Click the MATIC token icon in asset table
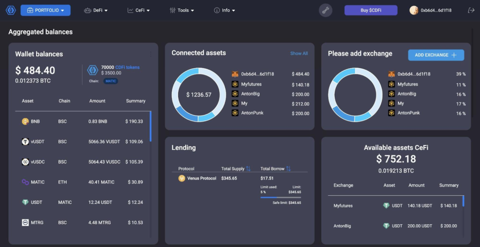The height and width of the screenshot is (247, 480). point(25,182)
